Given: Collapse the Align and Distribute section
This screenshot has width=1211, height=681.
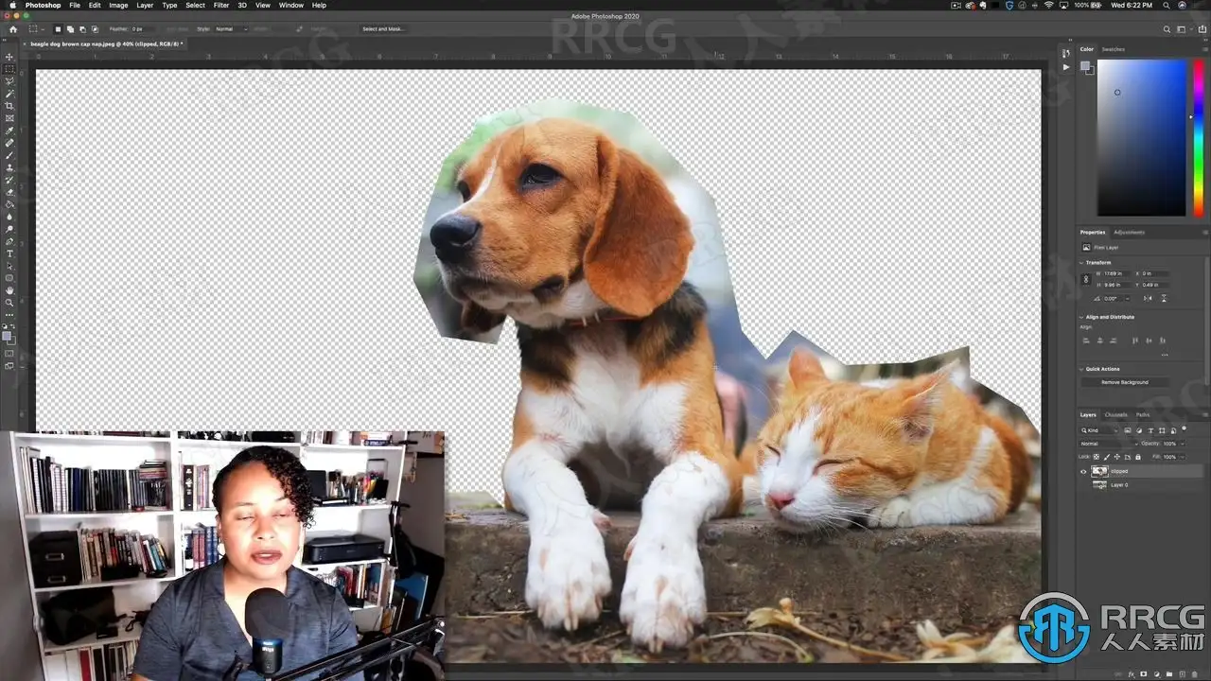Looking at the screenshot, I should click(1081, 317).
